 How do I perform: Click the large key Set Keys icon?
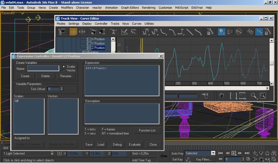click(x=164, y=156)
